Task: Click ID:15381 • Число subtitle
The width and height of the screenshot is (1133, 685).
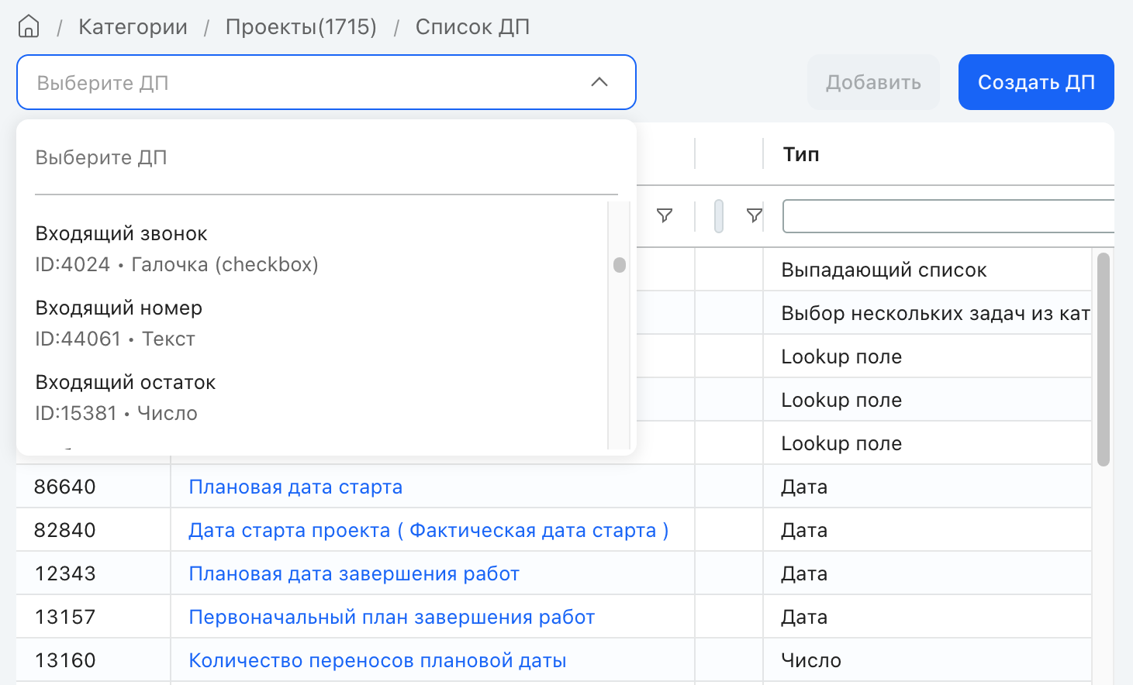Action: click(x=116, y=413)
